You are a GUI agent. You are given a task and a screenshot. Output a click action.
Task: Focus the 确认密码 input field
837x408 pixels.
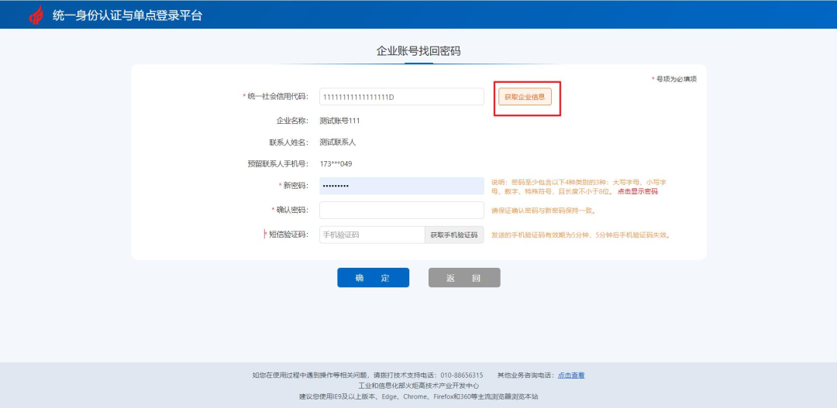tap(401, 210)
